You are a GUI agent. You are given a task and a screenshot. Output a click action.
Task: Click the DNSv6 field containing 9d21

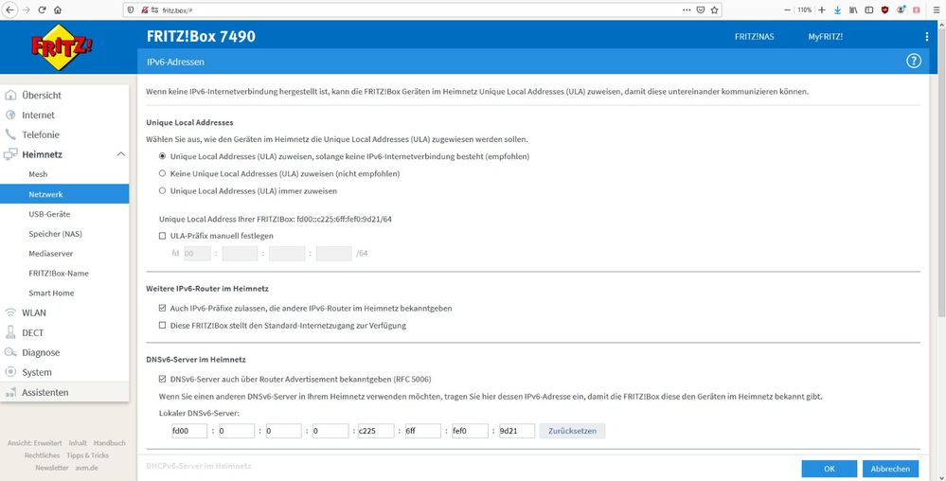click(517, 431)
